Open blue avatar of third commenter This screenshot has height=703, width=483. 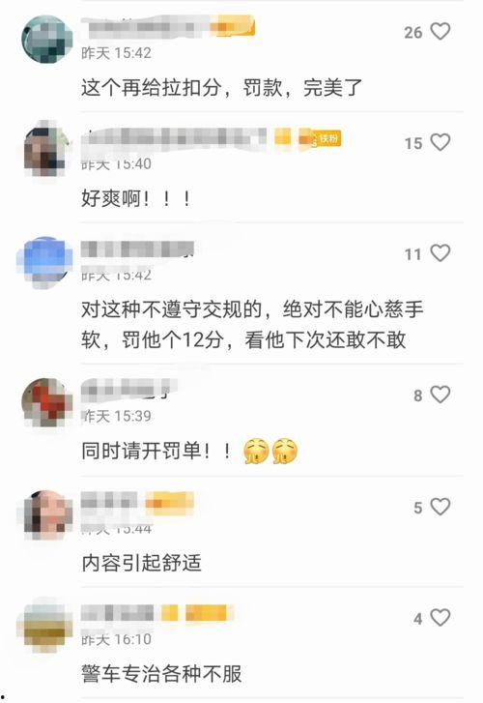44,261
